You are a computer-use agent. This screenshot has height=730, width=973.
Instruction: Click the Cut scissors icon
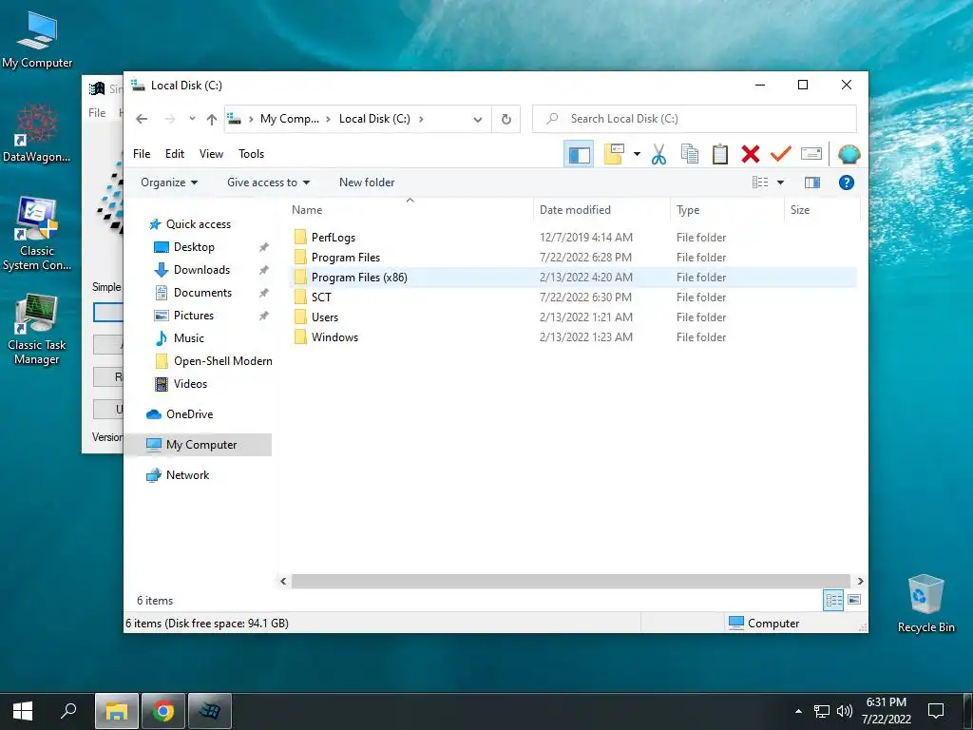click(x=658, y=154)
